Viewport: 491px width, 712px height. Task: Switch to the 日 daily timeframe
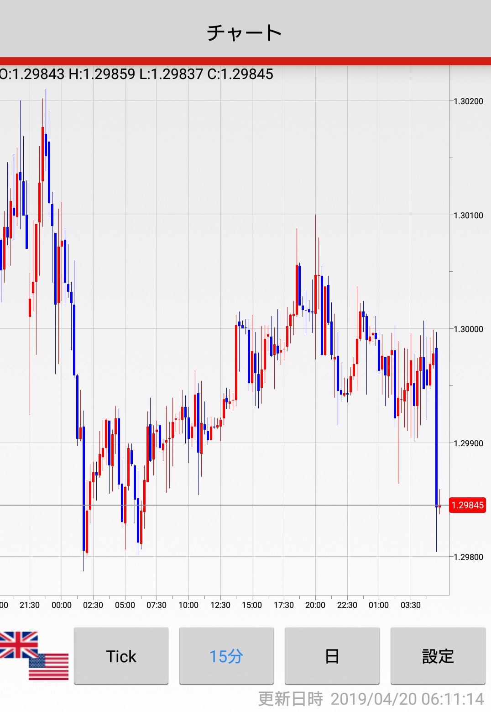coord(332,656)
